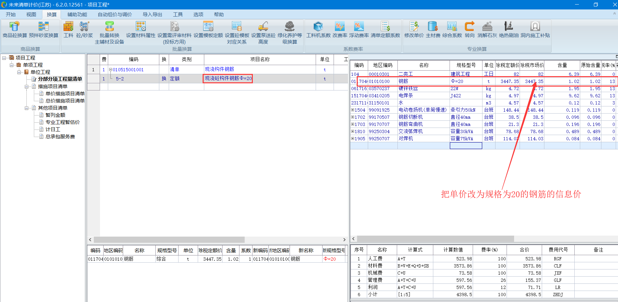The image size is (618, 302).
Task: Expand material row 1504 电动卷扬机
Action: click(352, 110)
